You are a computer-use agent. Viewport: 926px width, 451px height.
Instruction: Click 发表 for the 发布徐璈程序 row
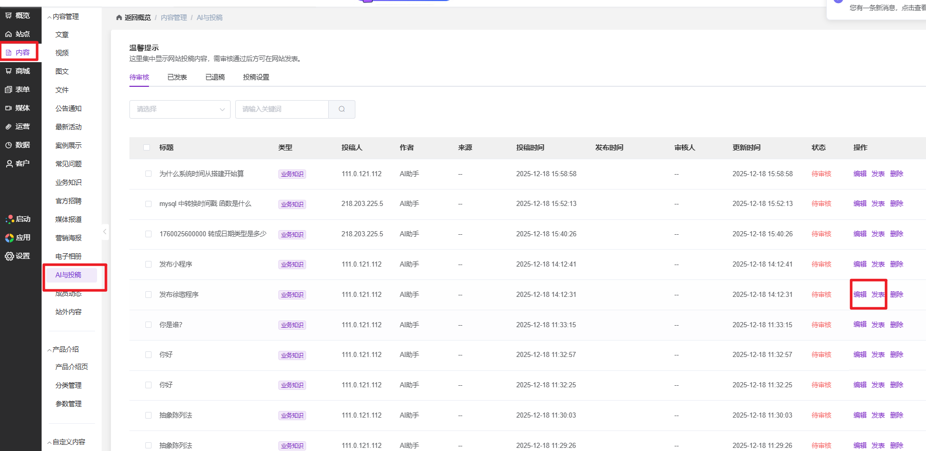(878, 294)
